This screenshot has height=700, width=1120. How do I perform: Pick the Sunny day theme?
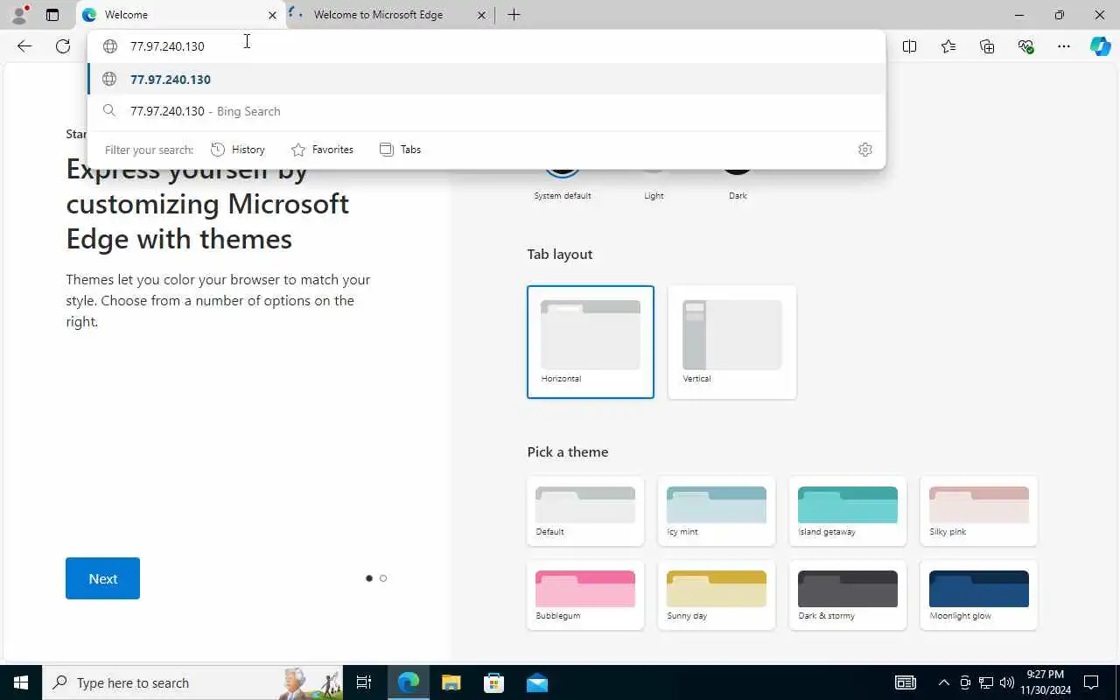pyautogui.click(x=717, y=595)
